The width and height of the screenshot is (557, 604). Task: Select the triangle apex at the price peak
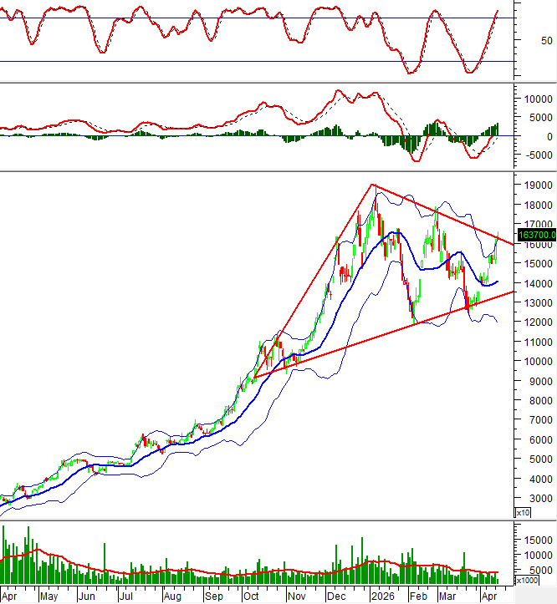point(373,185)
